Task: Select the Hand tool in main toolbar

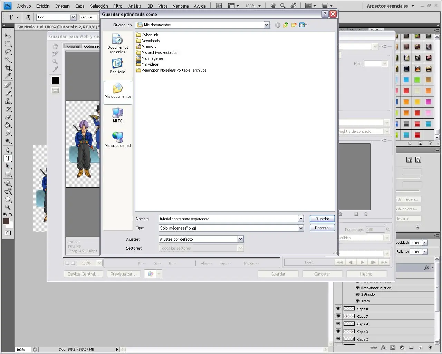Action: pos(8,199)
